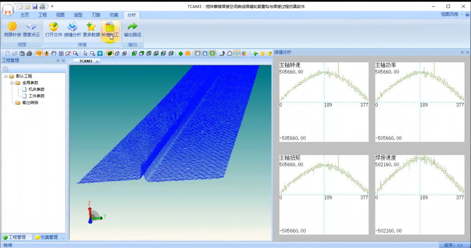Image resolution: width=471 pixels, height=248 pixels.
Task: Pin the 焊缝分析 panel
Action: pyautogui.click(x=462, y=52)
